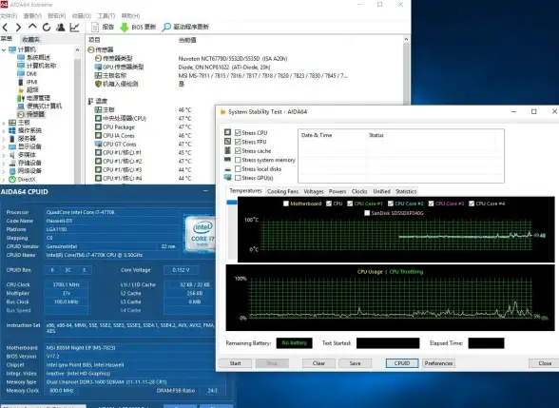Click the GPU 传感器类型 row
The image size is (559, 408).
(x=120, y=67)
